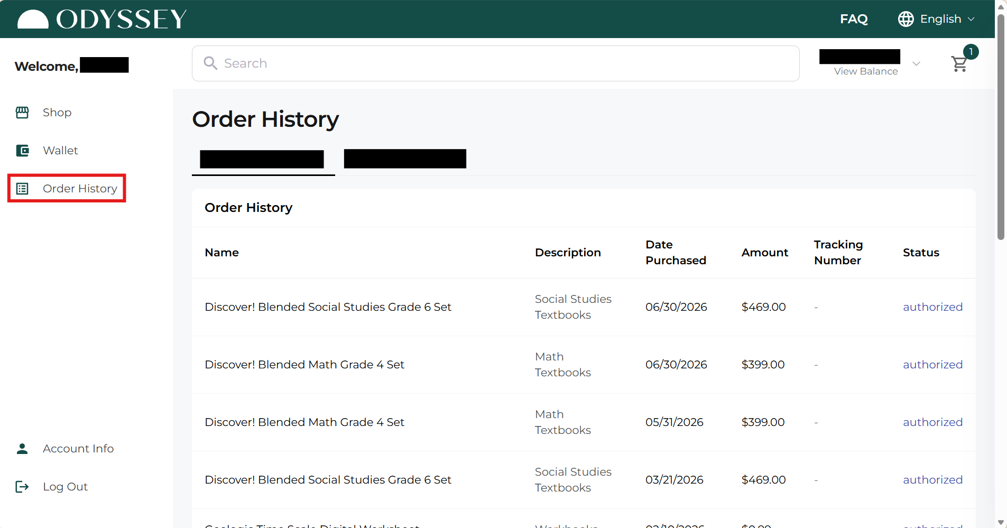Screen dimensions: 1007x528
Task: Click the Account Info person icon
Action: pyautogui.click(x=22, y=449)
